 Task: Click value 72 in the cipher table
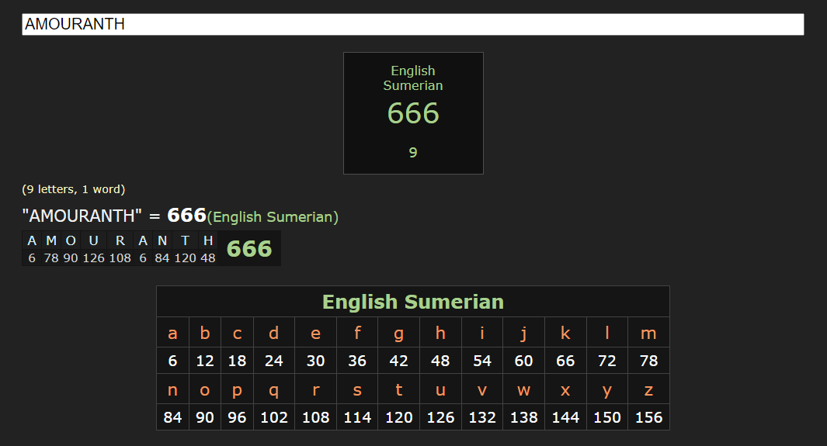[607, 361]
